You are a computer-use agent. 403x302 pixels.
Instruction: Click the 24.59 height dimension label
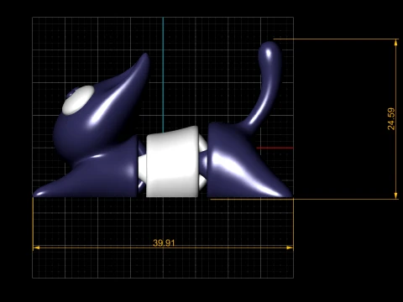pos(391,119)
